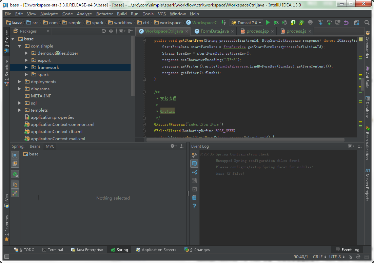
Task: Clear all Event Log notifications with trash icon
Action: point(194,198)
